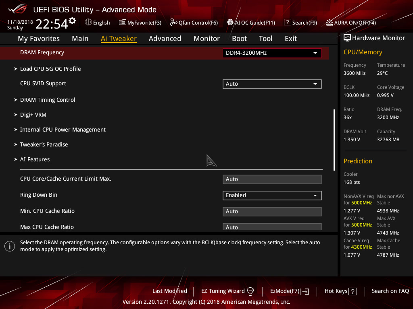Click the 1.350 V DRAM voltage value
Screen dimensions: 413x309
pos(352,140)
